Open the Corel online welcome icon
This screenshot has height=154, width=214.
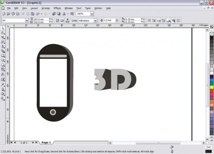coord(72,14)
